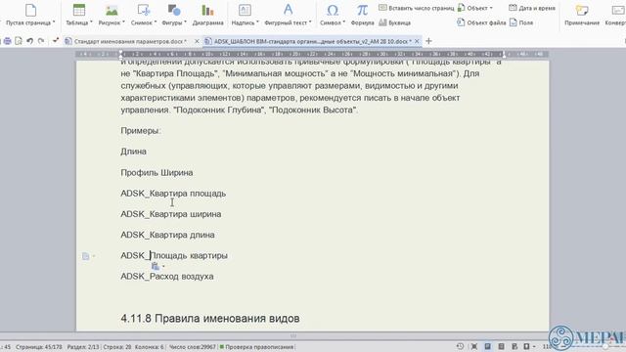
Task: Insert a blank page with Пустая страница
Action: (x=30, y=15)
